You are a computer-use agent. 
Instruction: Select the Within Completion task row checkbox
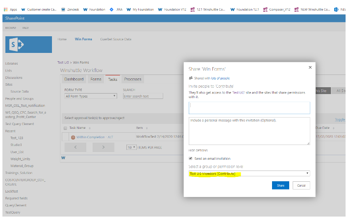pyautogui.click(x=66, y=137)
